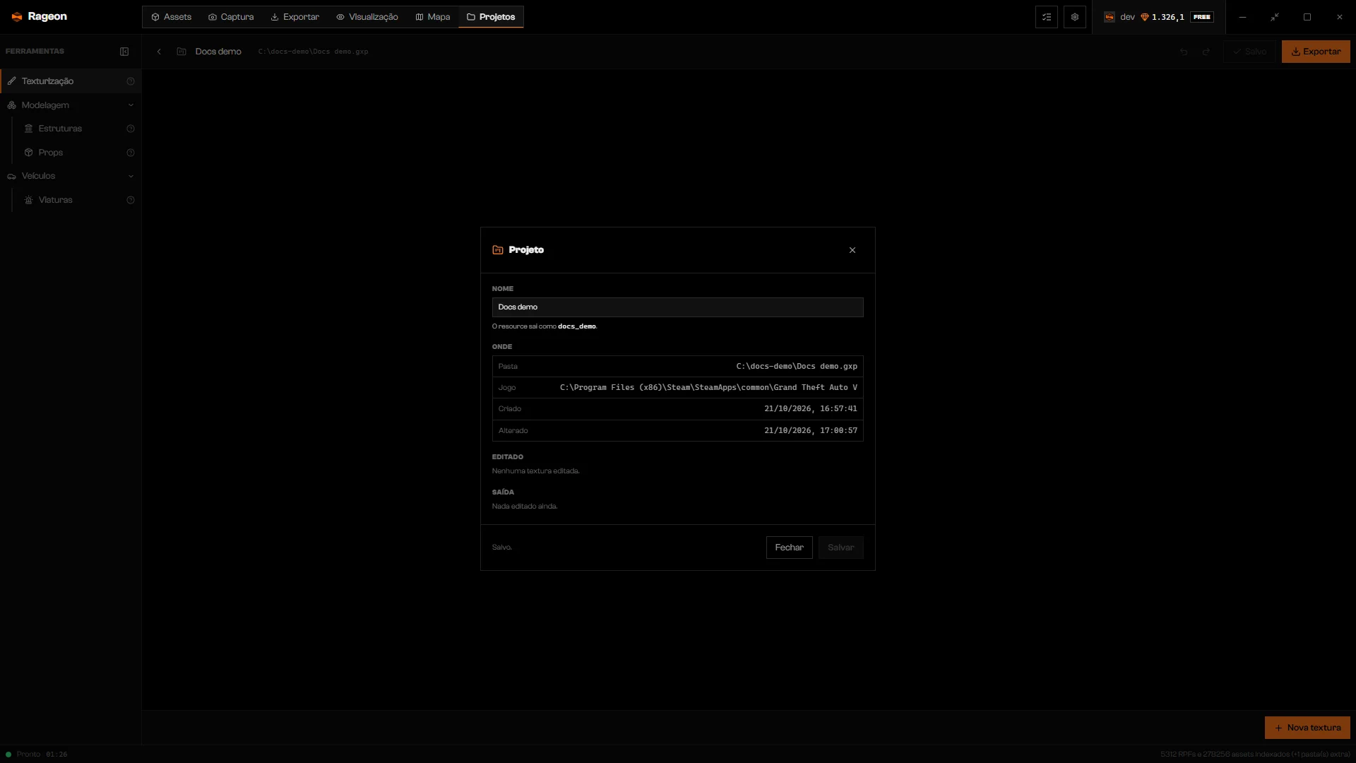The image size is (1356, 763).
Task: Collapse the Modelagem group
Action: click(x=131, y=105)
